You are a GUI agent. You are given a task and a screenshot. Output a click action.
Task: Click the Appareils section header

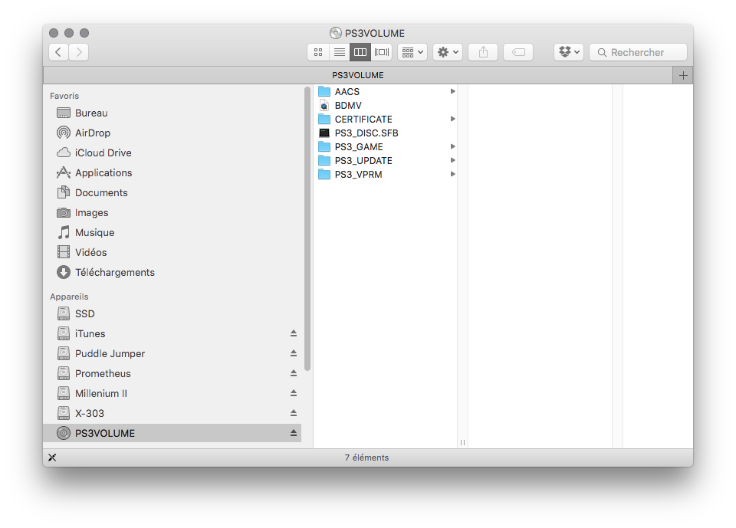coord(69,297)
